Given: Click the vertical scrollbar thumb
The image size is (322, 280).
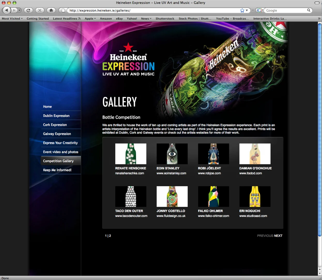Looking at the screenshot, I should click(320, 130).
